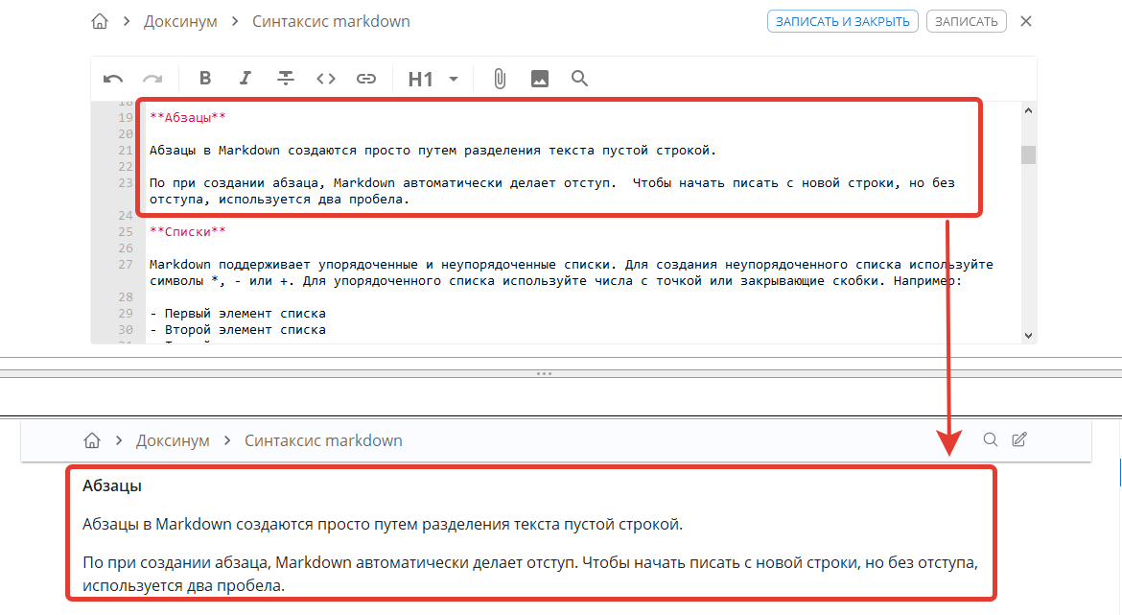The image size is (1122, 615).
Task: Click the undo arrow in editor toolbar
Action: [113, 79]
